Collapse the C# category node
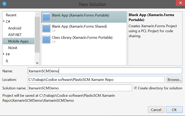The height and width of the screenshot is (116, 185). 3,22
